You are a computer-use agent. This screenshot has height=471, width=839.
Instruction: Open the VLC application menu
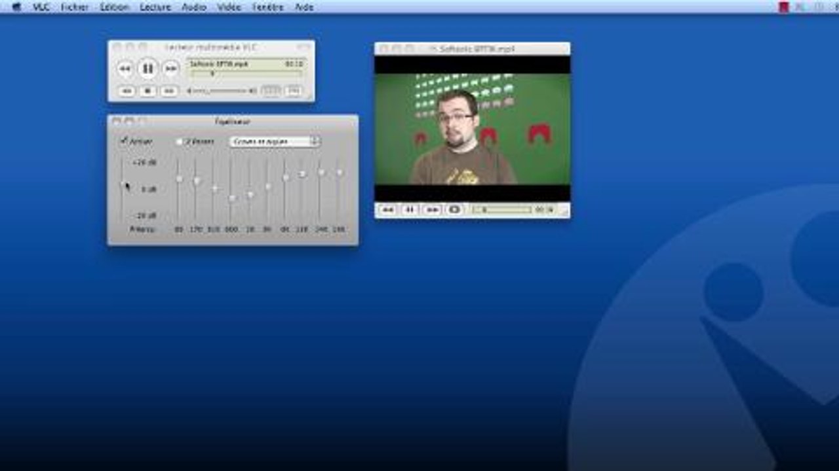[x=41, y=7]
